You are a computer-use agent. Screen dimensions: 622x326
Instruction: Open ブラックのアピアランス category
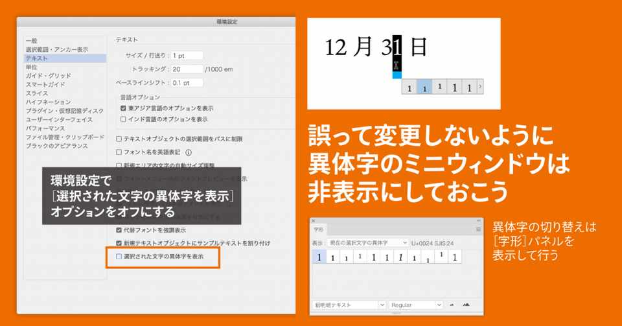coord(57,146)
